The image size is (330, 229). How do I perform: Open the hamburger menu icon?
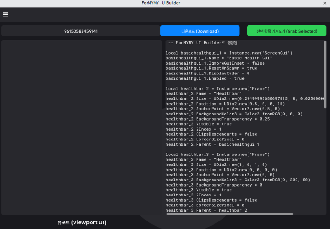6,14
